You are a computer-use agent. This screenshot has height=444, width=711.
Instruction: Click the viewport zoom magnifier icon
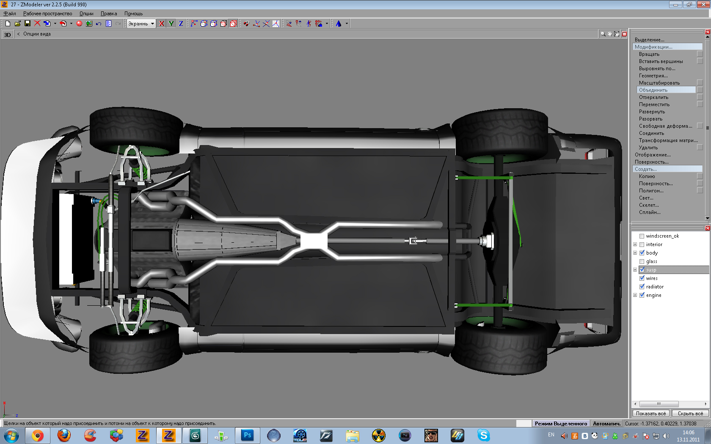[603, 34]
